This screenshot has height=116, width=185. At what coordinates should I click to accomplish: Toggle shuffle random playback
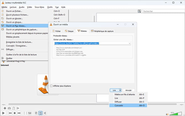click(x=45, y=113)
